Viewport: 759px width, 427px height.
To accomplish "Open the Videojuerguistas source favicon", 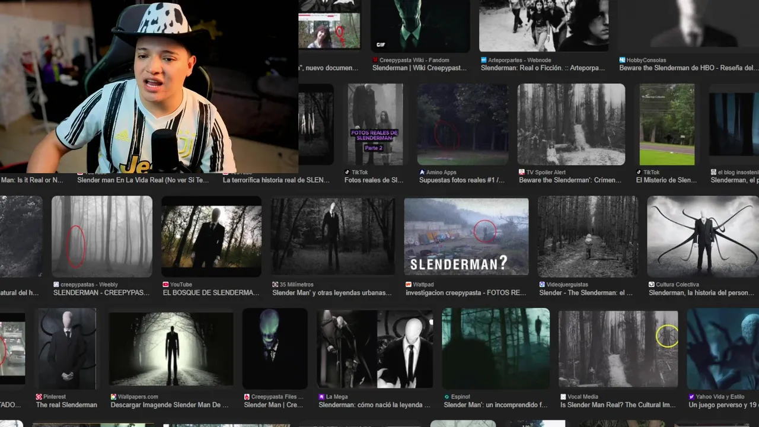I will point(542,285).
